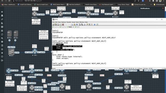Viewport: 166px width, 93px height.
Task: Click the CUST1L1 router node
Action: click(x=9, y=71)
